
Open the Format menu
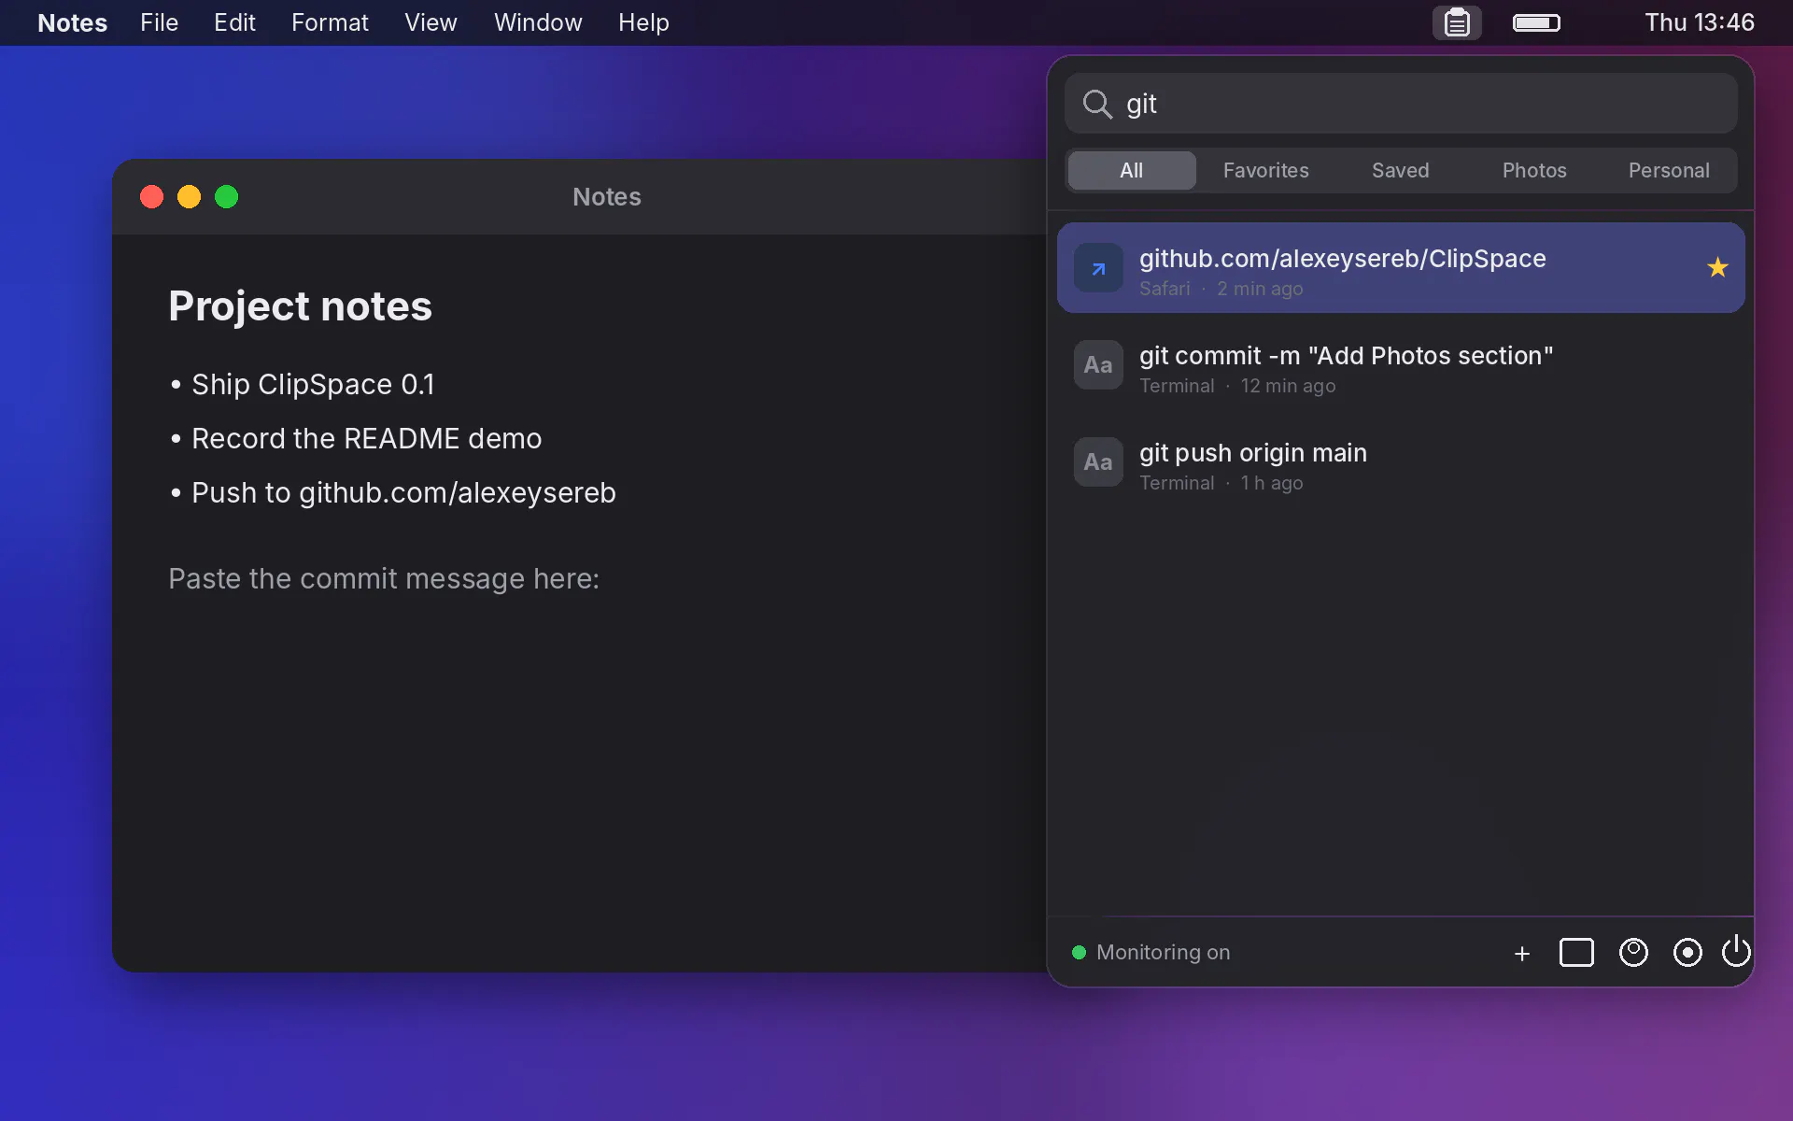click(330, 22)
